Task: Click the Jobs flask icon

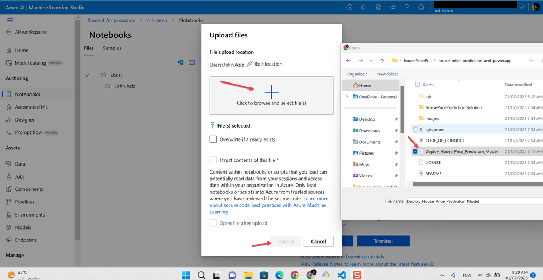Action: tap(9, 177)
